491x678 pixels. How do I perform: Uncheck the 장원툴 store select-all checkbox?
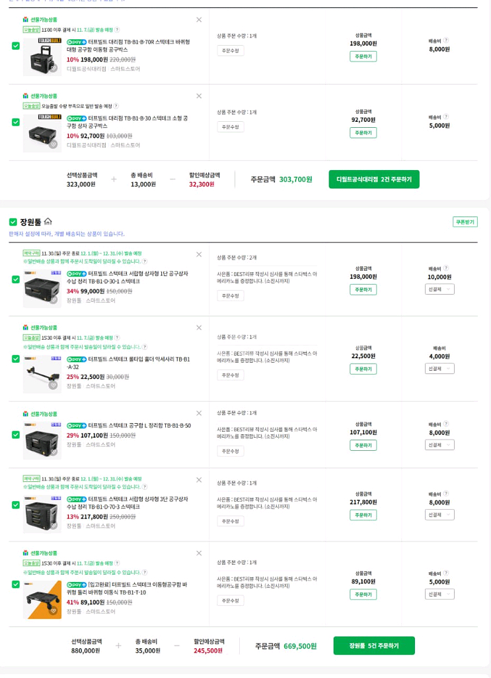pos(15,222)
